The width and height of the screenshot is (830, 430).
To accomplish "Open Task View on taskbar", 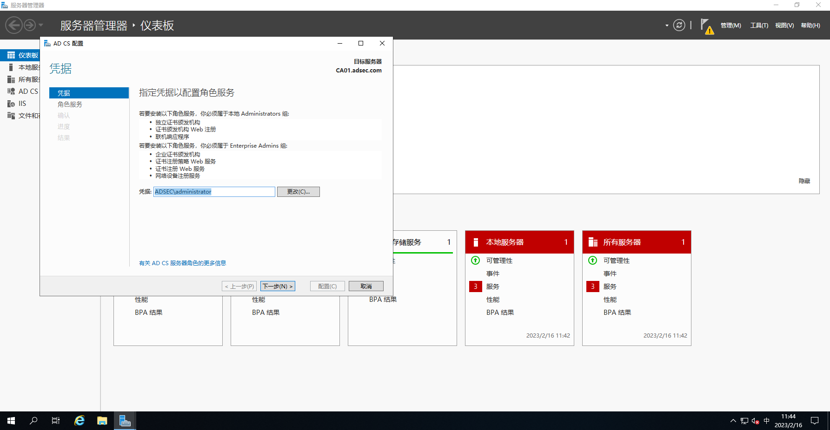I will pos(56,421).
